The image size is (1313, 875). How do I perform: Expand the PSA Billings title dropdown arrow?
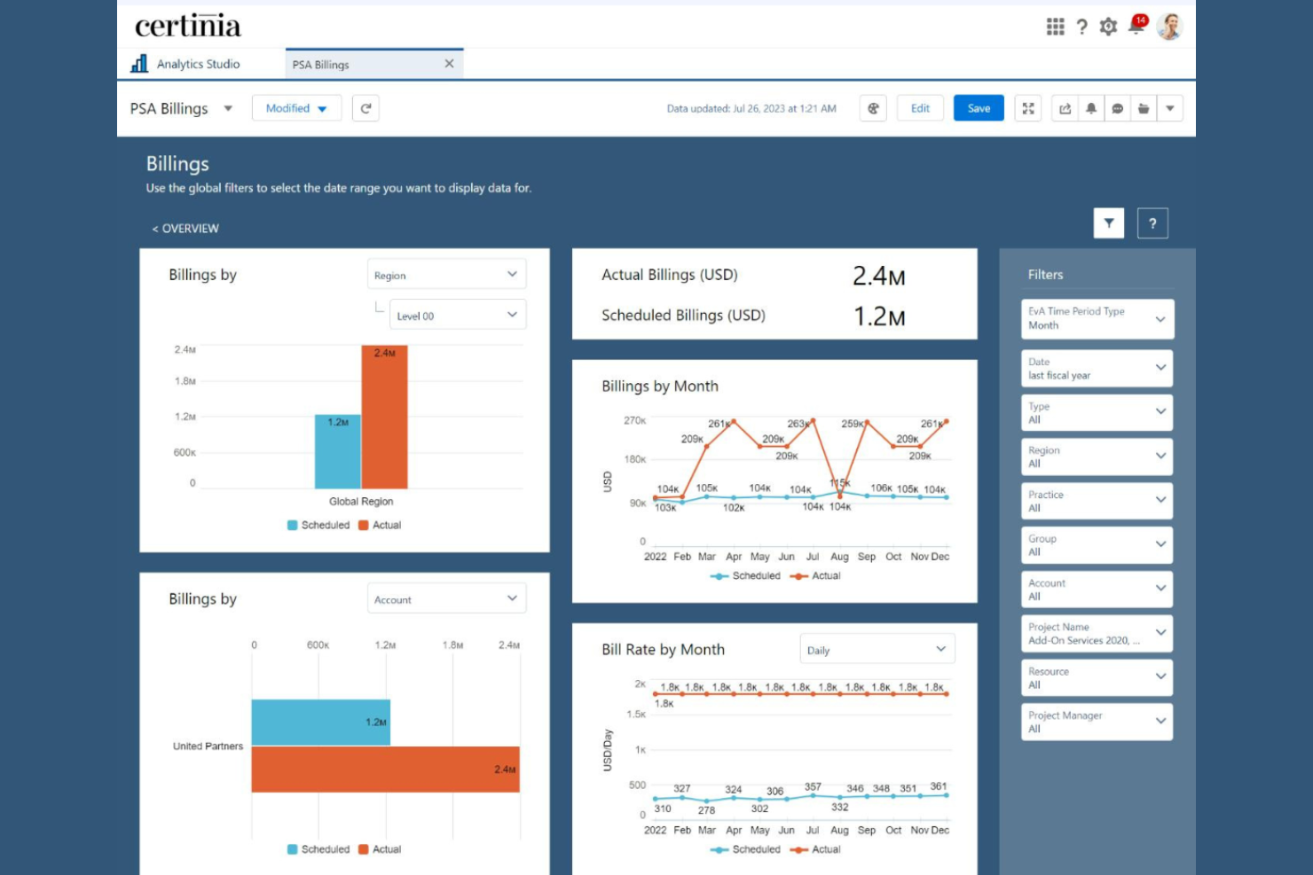(x=228, y=108)
